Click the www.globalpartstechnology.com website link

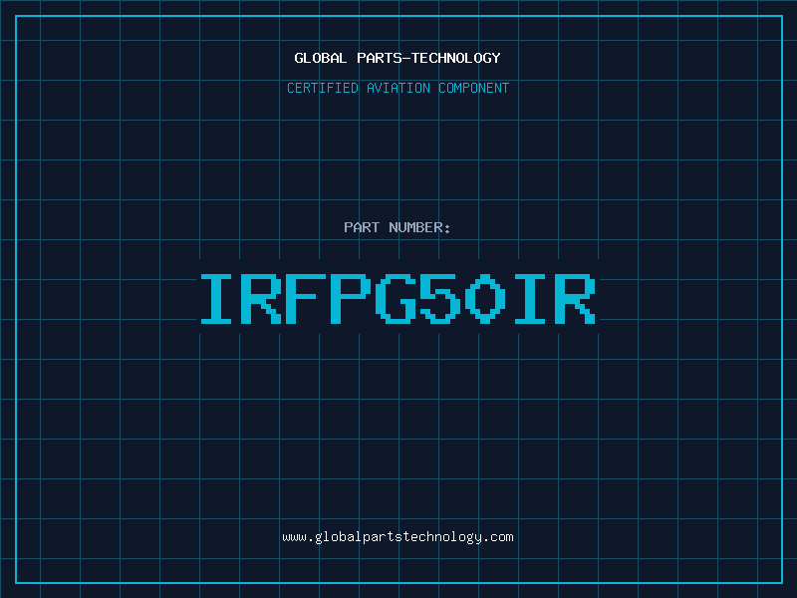pyautogui.click(x=398, y=537)
